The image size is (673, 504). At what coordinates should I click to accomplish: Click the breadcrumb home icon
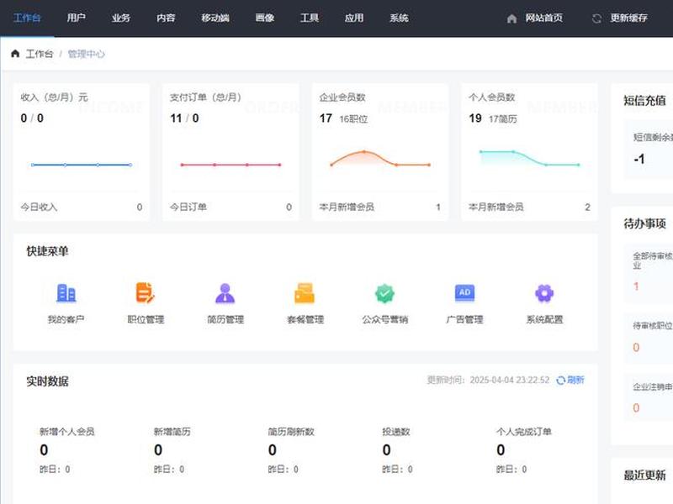15,54
